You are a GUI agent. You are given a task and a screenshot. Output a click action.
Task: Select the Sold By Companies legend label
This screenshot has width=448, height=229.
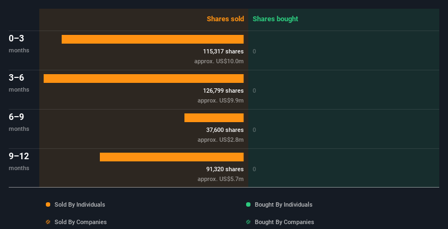(81, 222)
